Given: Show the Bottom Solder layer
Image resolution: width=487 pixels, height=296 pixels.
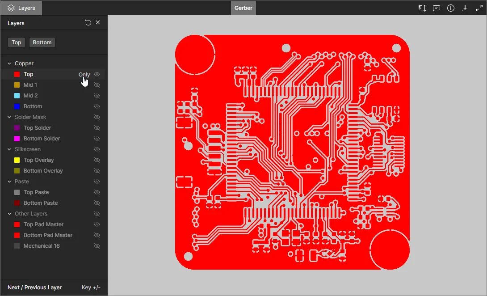Looking at the screenshot, I should (97, 139).
